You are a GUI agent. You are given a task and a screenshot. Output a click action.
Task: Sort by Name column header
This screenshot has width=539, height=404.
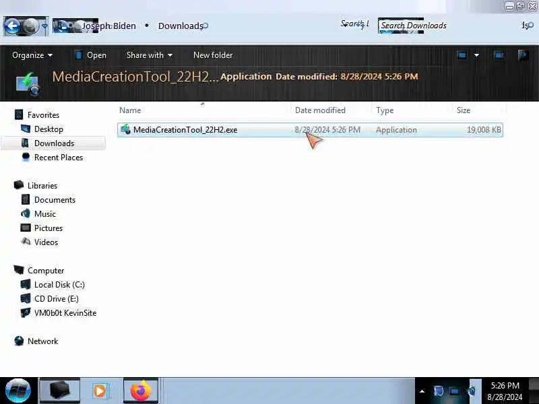pyautogui.click(x=130, y=110)
